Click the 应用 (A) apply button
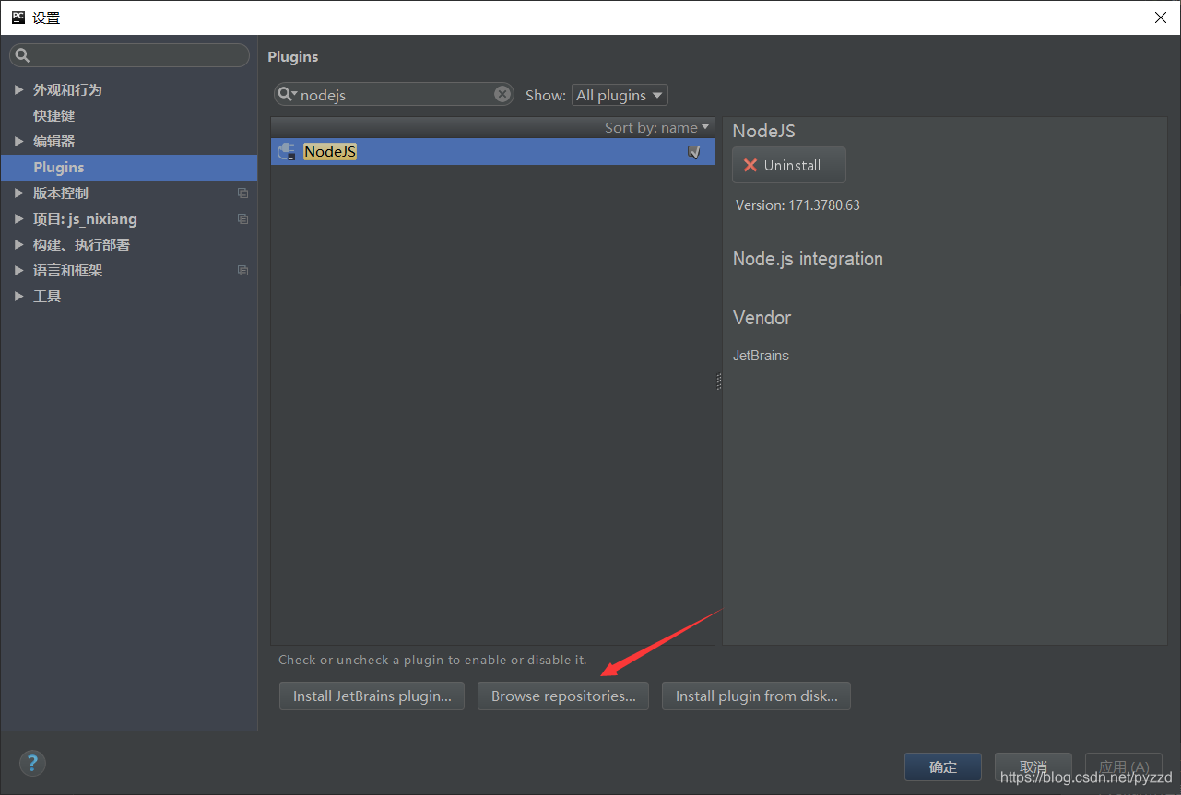The width and height of the screenshot is (1181, 795). pos(1124,767)
